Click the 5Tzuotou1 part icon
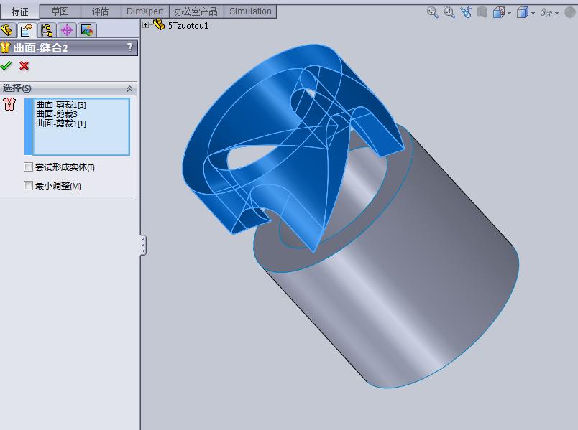This screenshot has width=578, height=430. (159, 24)
